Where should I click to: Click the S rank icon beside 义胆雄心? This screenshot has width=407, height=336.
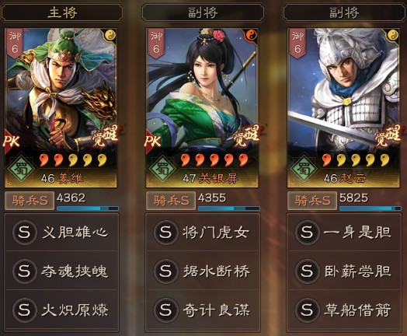coord(24,232)
